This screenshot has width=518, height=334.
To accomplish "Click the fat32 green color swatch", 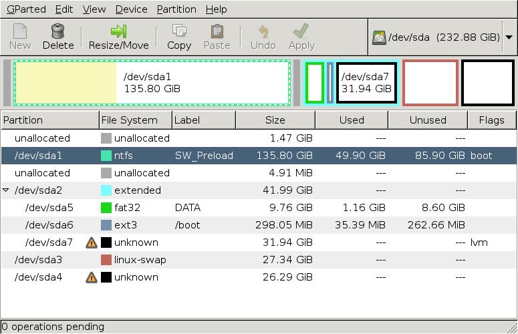I will coord(106,208).
